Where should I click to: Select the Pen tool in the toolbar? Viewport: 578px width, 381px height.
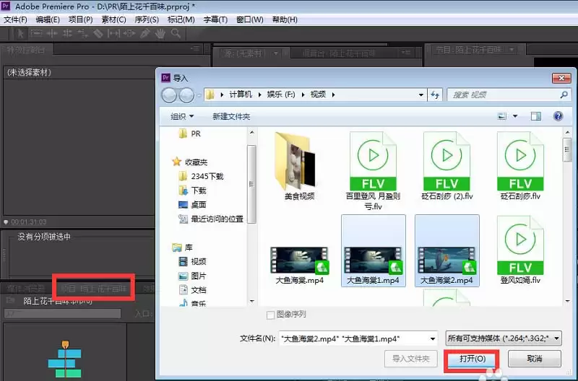click(145, 33)
